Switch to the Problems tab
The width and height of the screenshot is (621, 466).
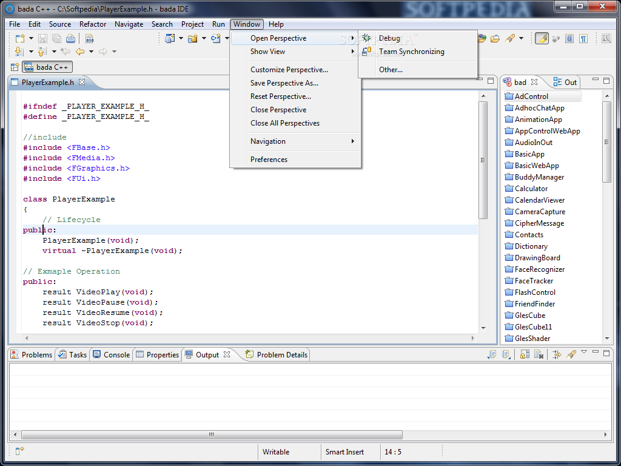coord(32,354)
